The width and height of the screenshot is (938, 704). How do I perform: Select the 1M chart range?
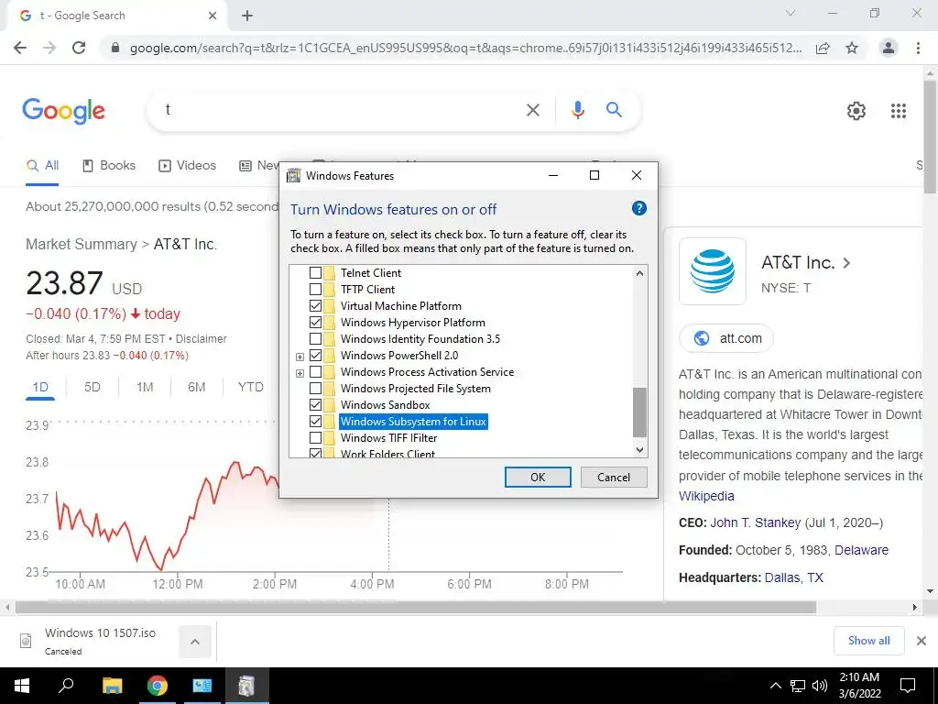coord(145,388)
